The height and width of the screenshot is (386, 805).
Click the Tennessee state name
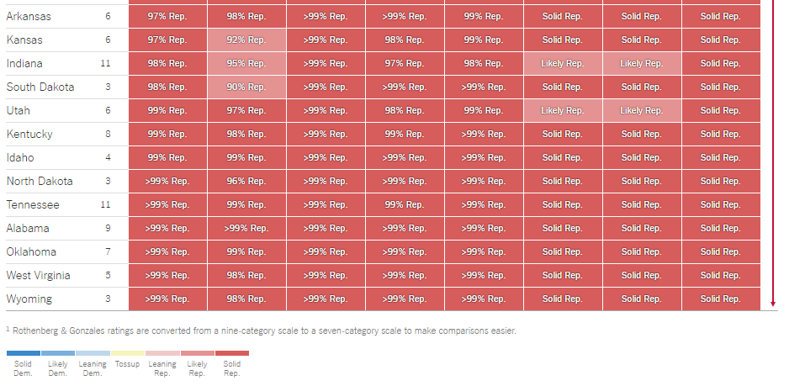[x=33, y=205]
